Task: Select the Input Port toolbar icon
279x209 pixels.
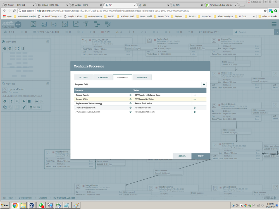Action: pyautogui.click(x=44, y=24)
